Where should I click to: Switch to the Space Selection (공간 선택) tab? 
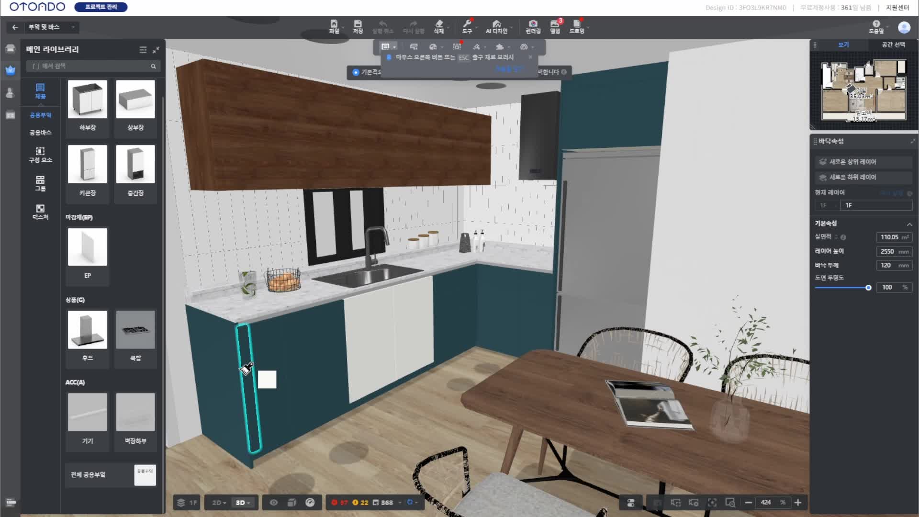tap(893, 45)
